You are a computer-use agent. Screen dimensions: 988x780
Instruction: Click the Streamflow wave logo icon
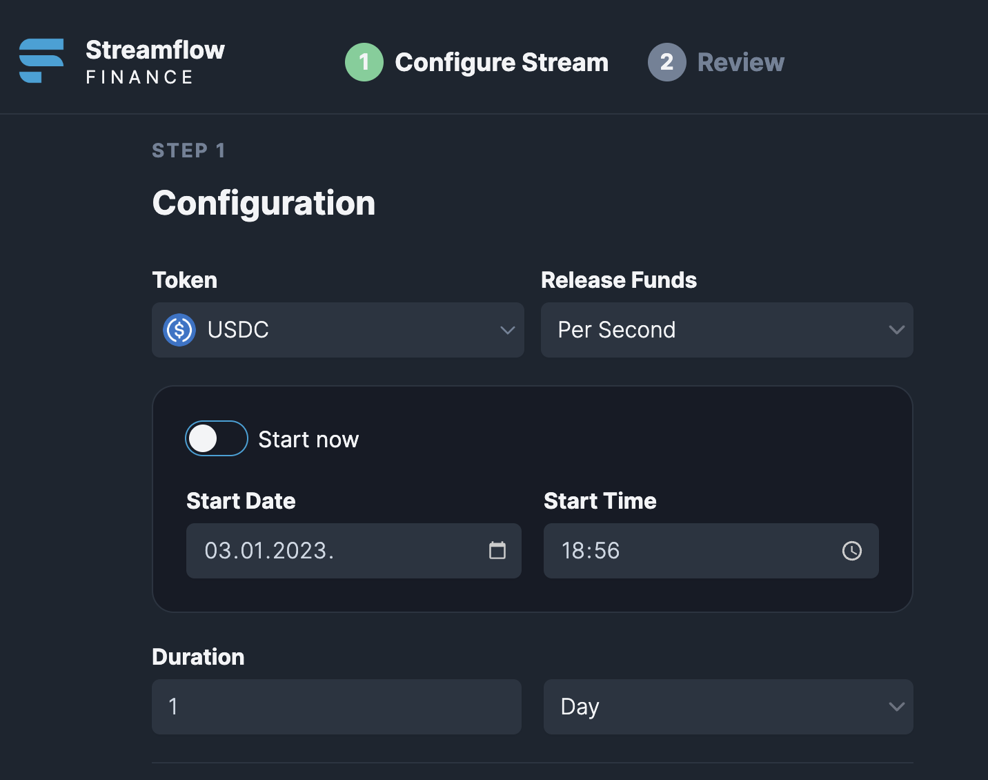[x=41, y=61]
